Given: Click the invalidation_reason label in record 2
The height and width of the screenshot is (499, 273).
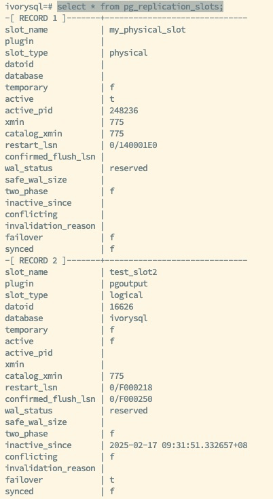Looking at the screenshot, I should point(50,468).
